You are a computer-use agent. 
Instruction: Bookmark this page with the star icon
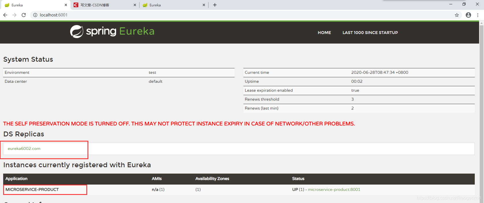[x=457, y=15]
